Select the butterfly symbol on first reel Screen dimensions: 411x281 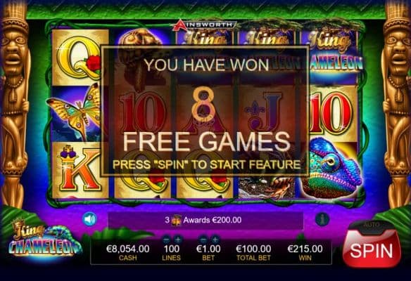[x=76, y=112]
